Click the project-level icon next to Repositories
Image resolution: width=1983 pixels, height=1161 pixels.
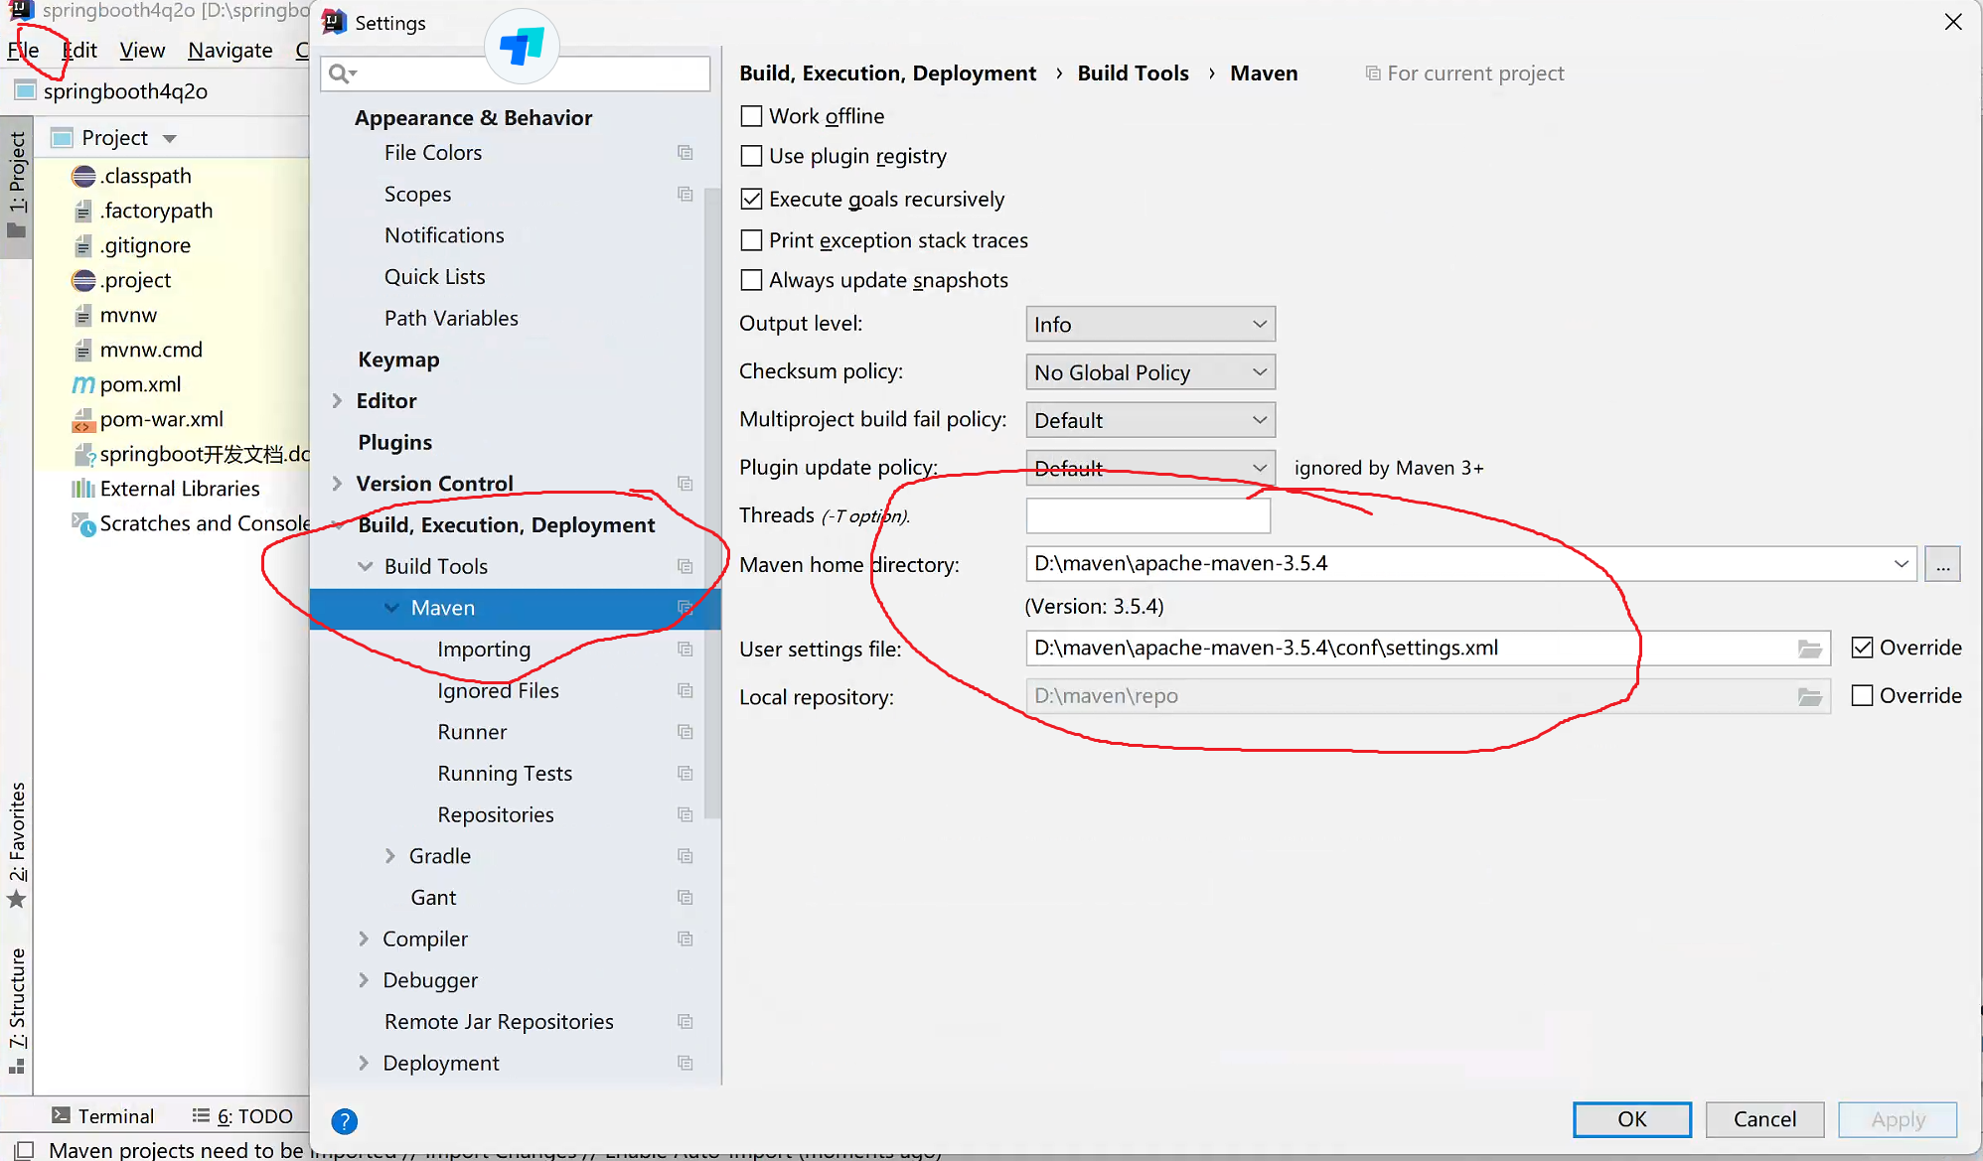coord(686,814)
